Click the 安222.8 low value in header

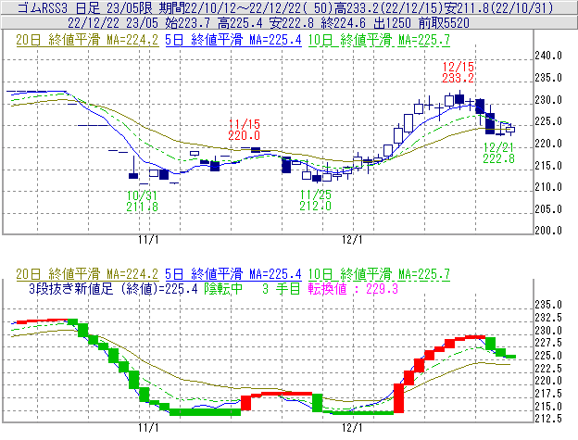coord(291,23)
